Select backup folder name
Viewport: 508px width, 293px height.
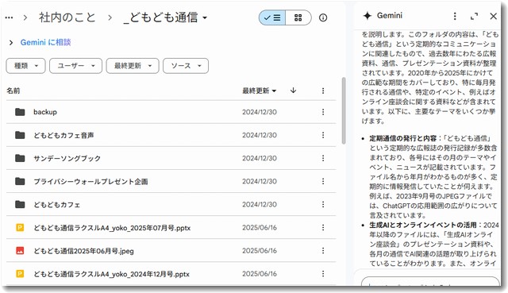[x=45, y=112]
